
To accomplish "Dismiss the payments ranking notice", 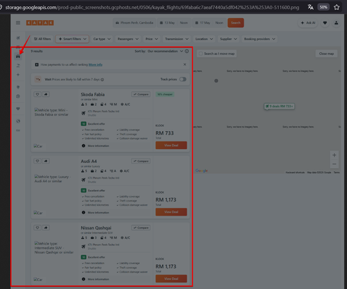I will click(185, 64).
